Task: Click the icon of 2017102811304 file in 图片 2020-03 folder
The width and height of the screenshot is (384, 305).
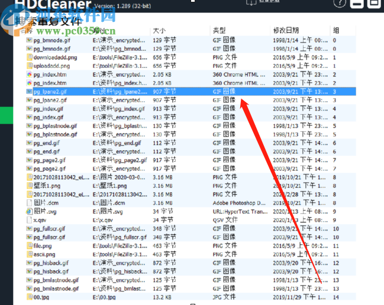Action: (30, 177)
